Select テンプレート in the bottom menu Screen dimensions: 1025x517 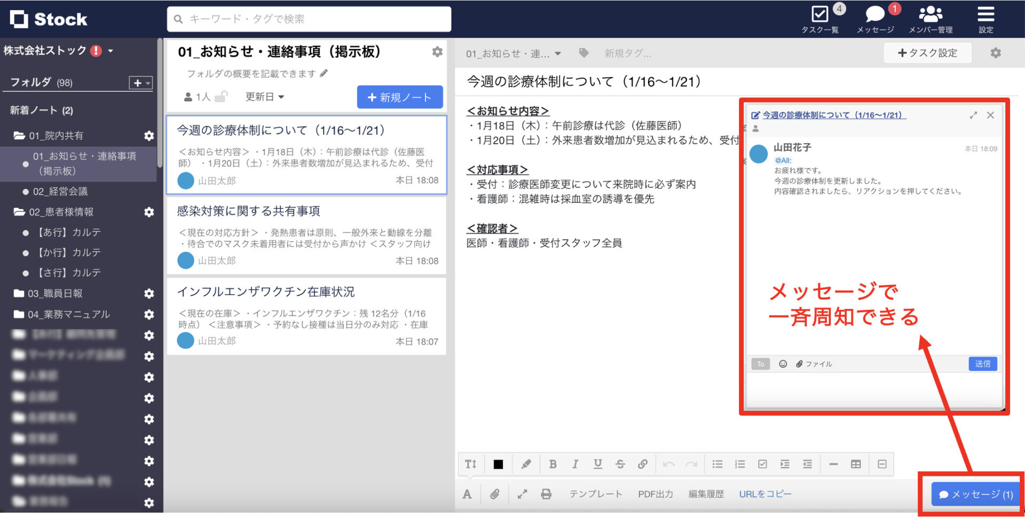(596, 494)
